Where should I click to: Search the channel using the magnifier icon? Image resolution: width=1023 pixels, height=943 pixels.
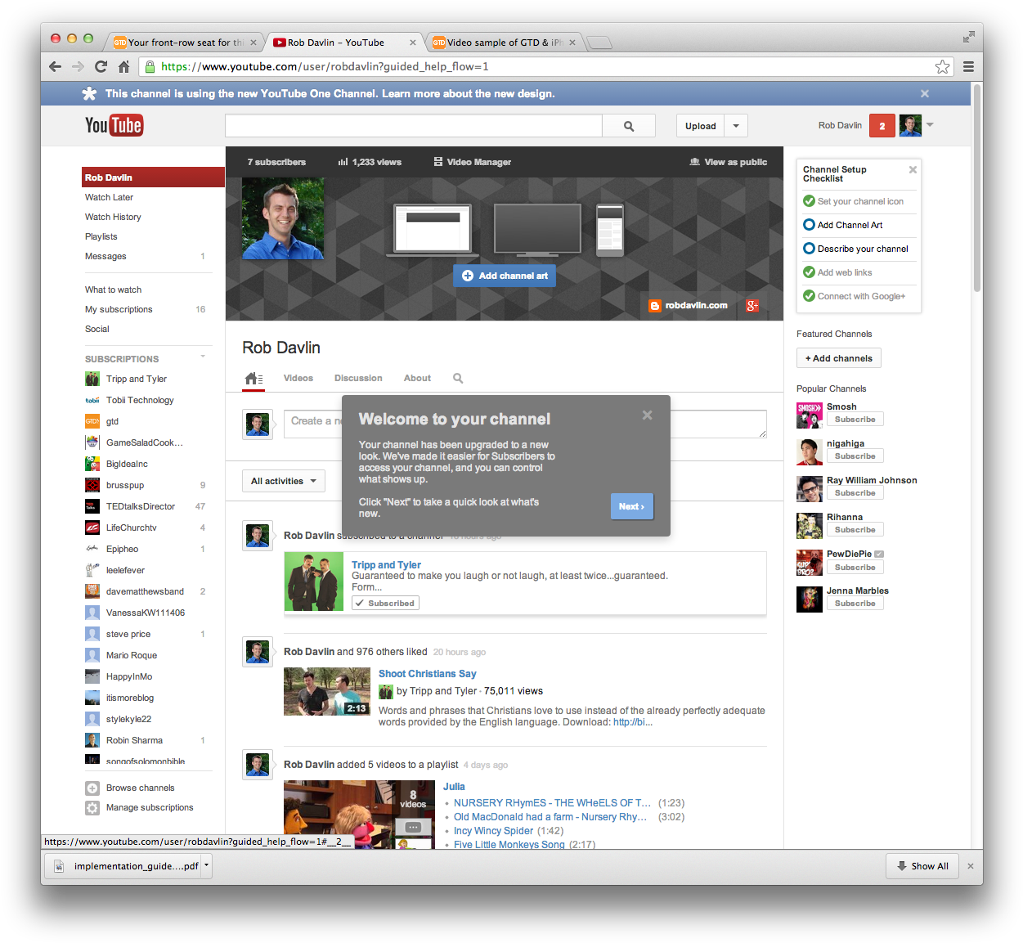(458, 378)
